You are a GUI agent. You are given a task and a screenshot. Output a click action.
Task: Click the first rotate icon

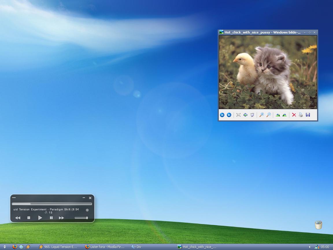tap(278, 115)
